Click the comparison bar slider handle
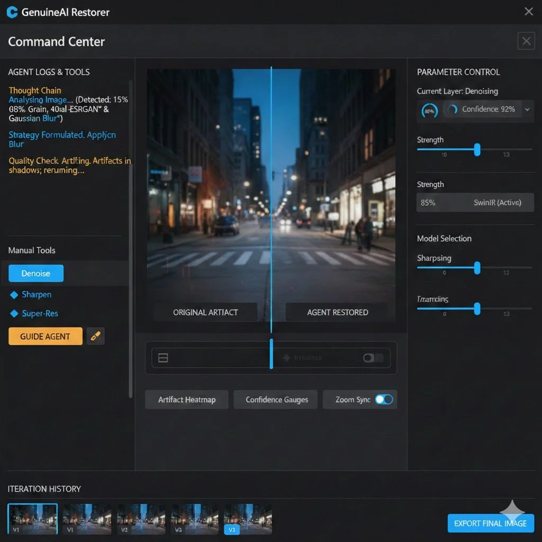 pos(272,354)
